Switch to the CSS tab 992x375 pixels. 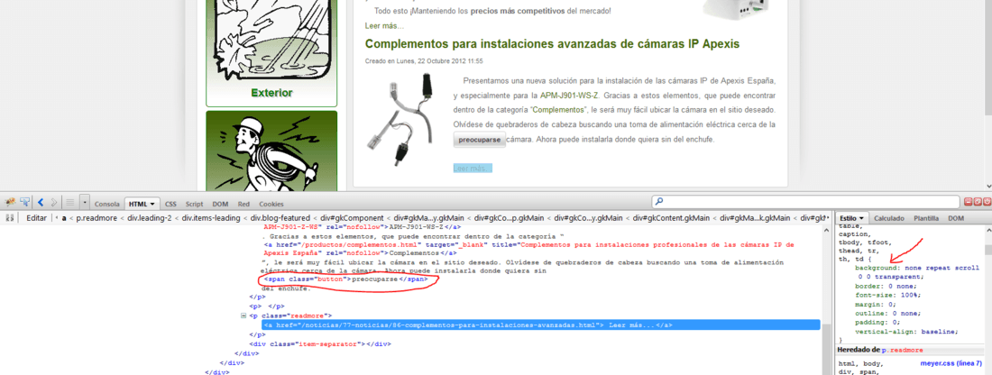pyautogui.click(x=170, y=205)
